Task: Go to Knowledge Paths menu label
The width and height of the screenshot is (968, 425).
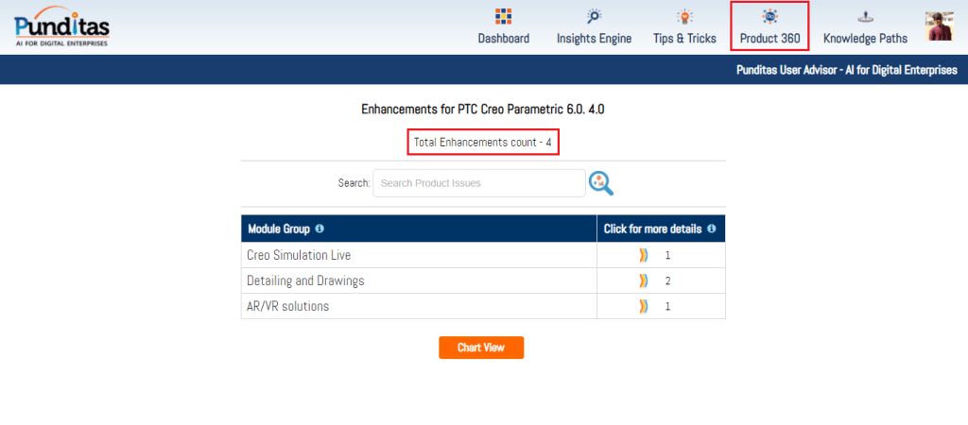Action: click(x=865, y=39)
